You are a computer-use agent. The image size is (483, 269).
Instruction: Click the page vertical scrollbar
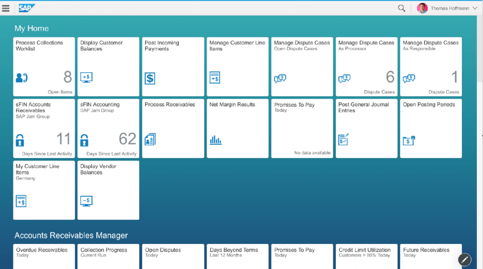point(480,49)
